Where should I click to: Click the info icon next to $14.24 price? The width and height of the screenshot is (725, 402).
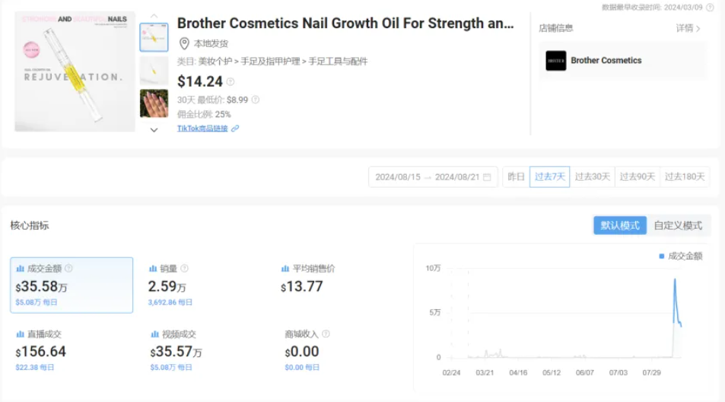tap(231, 82)
